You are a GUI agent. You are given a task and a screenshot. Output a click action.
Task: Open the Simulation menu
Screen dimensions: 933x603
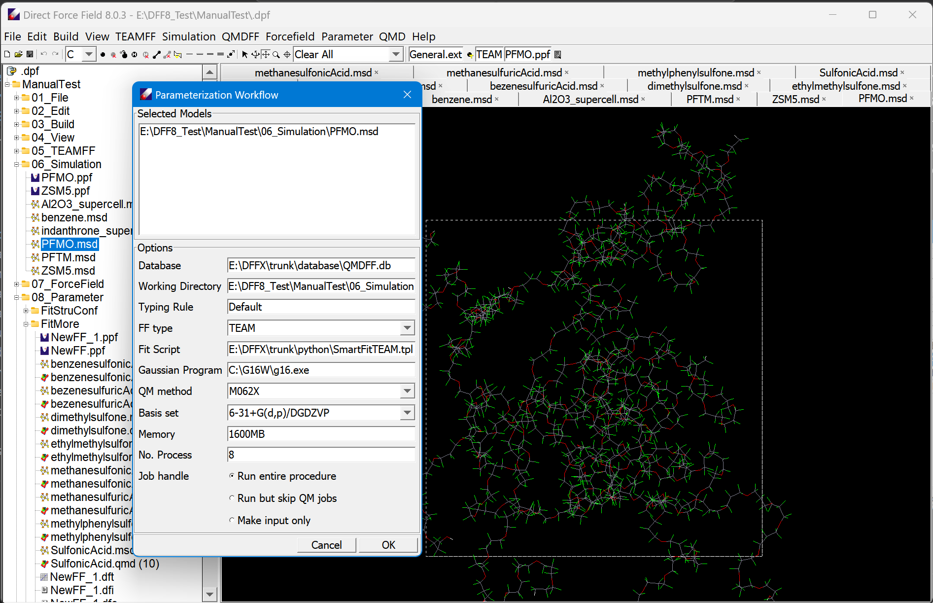click(189, 36)
